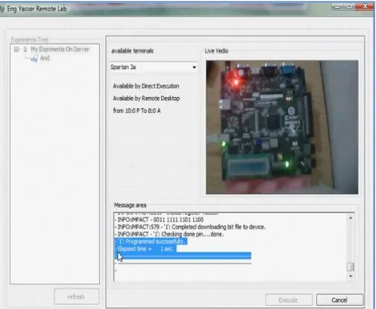Click 'Available by Remote Desktop' text
This screenshot has width=376, height=309.
[x=146, y=98]
